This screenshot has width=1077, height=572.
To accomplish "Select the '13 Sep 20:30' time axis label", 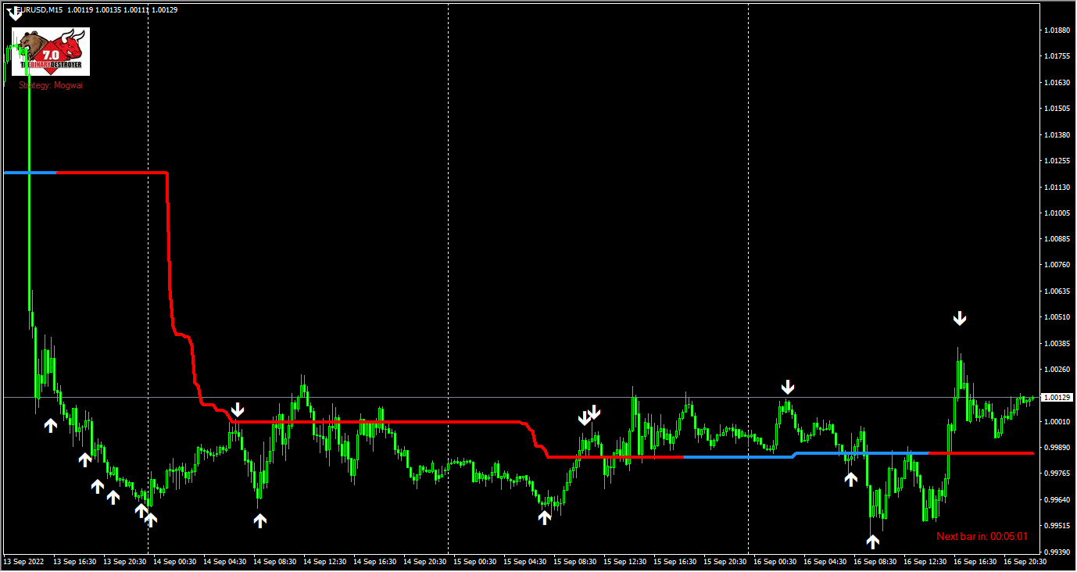I will point(125,561).
